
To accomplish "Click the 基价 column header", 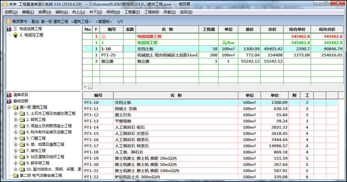I will coord(249,29).
